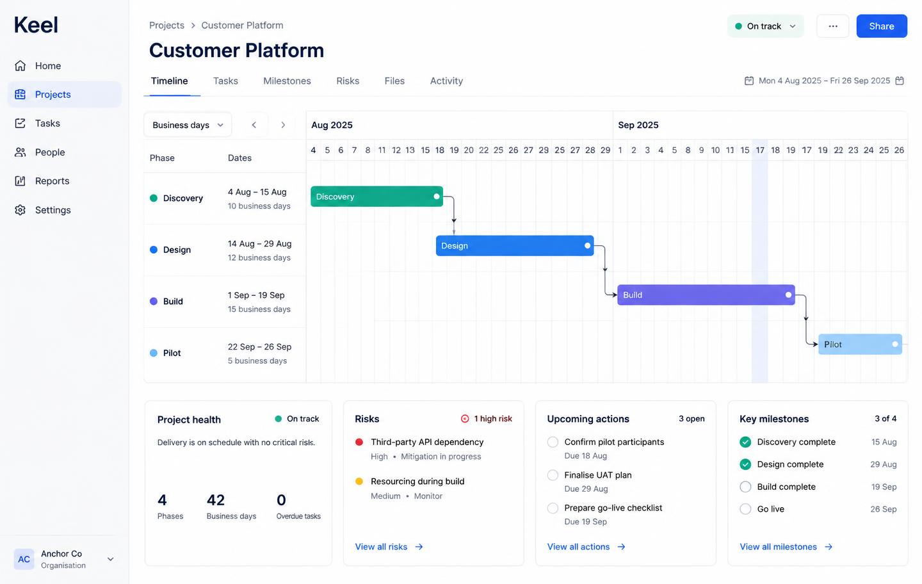Open the Business days dropdown

pos(188,125)
